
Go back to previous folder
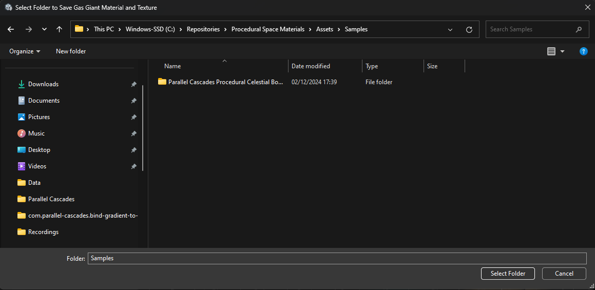(11, 30)
